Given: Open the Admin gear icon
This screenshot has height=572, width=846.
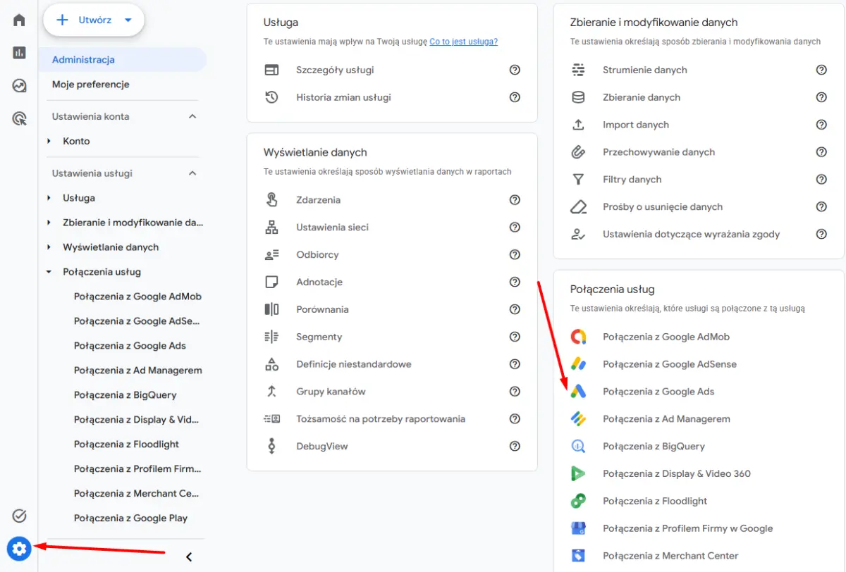Looking at the screenshot, I should click(x=19, y=548).
